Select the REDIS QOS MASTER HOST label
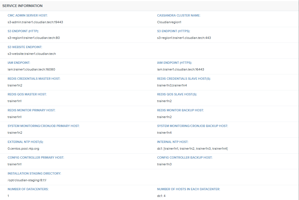This screenshot has height=200, width=299. tap(27, 94)
